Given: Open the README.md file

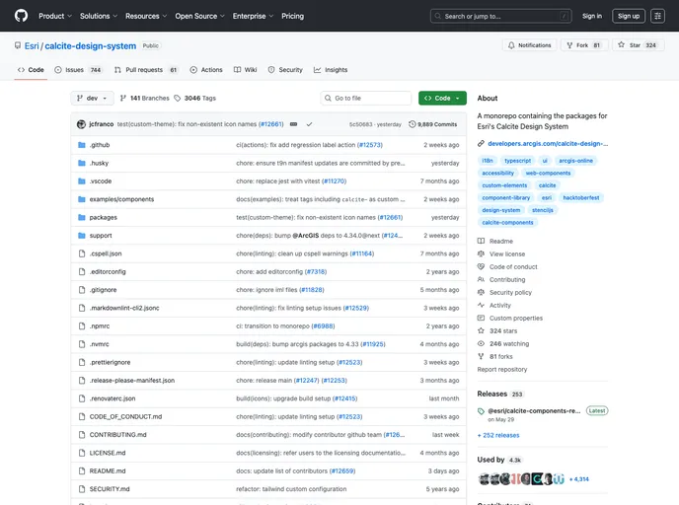Looking at the screenshot, I should tap(108, 470).
